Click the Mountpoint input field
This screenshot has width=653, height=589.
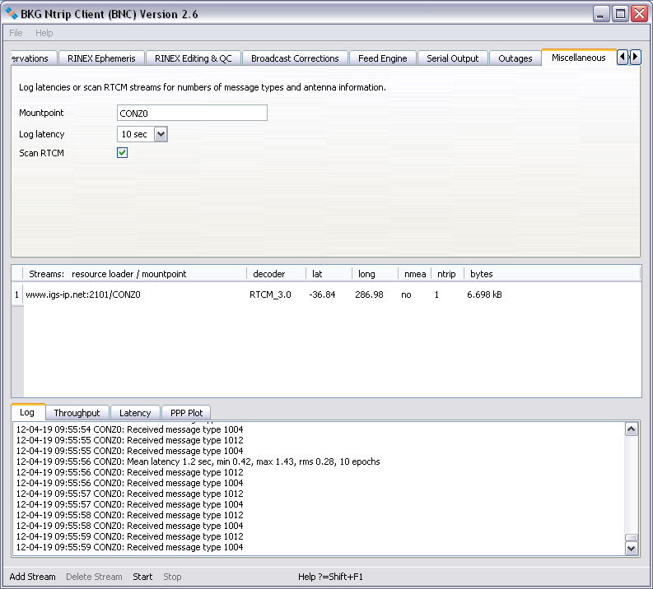click(x=193, y=113)
